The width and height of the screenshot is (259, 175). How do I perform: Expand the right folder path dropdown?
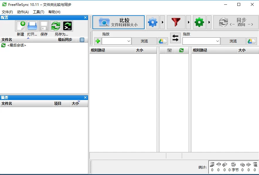click(x=218, y=41)
